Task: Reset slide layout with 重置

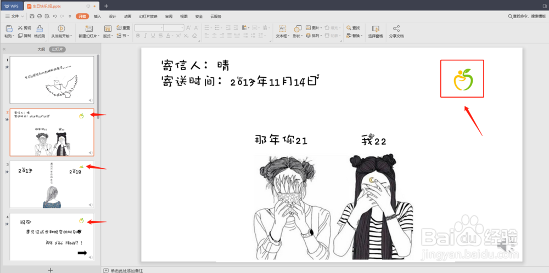Action: pos(123,28)
